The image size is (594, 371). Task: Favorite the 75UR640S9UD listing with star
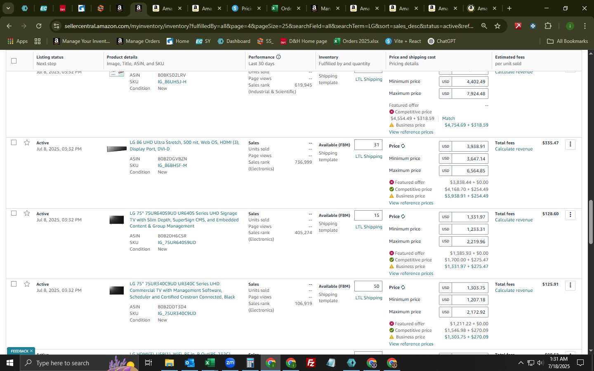27,213
